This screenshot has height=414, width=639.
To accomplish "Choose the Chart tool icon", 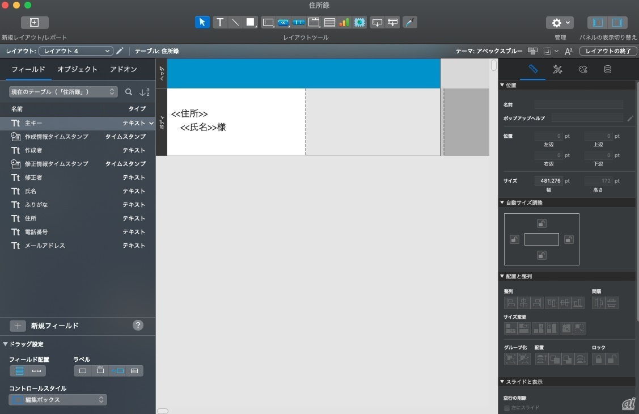I will coord(344,22).
